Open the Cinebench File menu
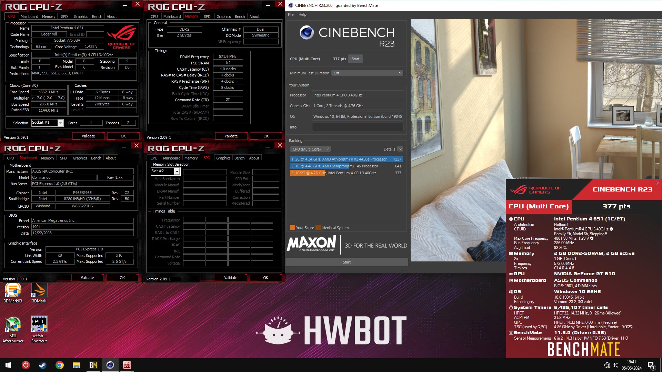Viewport: 662px width, 372px height. point(291,14)
